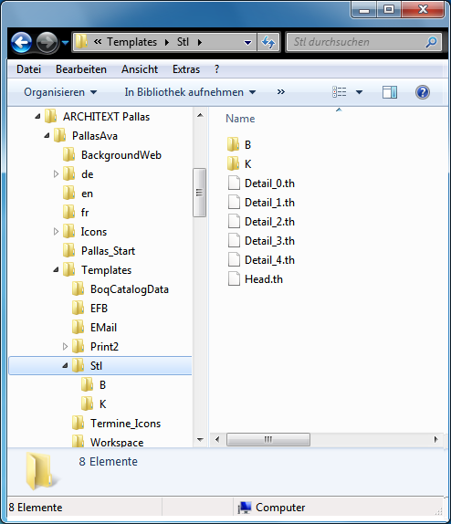Open the Ansicht menu
Screen dimensions: 451x524
(140, 69)
